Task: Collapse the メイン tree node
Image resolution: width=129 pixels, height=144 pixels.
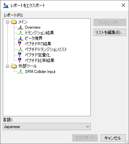Action: (7, 22)
